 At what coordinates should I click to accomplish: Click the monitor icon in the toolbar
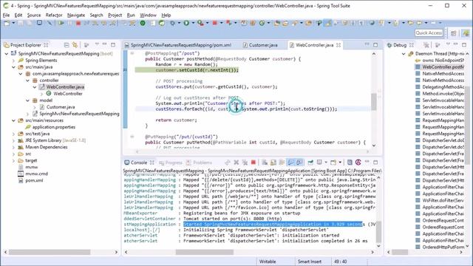pos(39,23)
